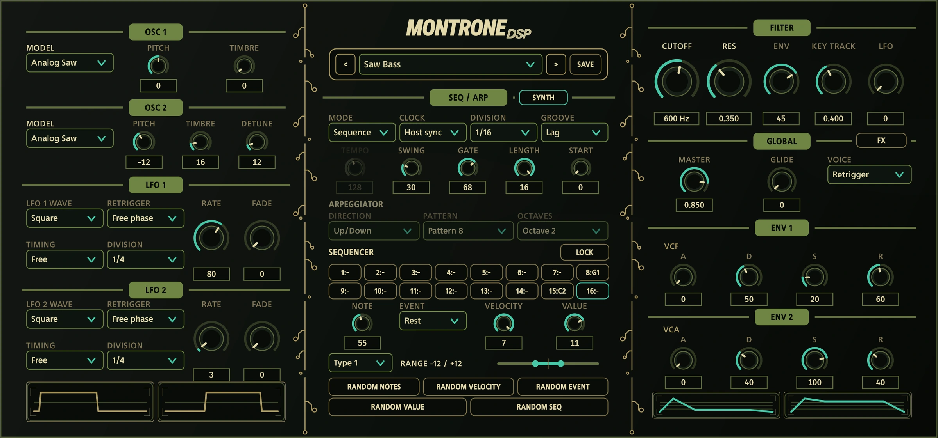
Task: Turn the sequencer VELOCITY knob
Action: [503, 323]
